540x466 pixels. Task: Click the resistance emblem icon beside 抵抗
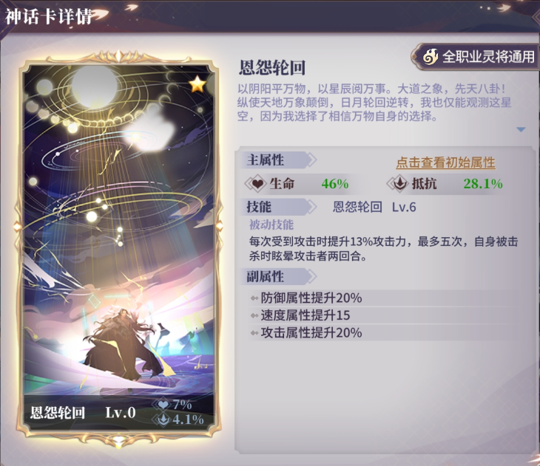point(399,184)
